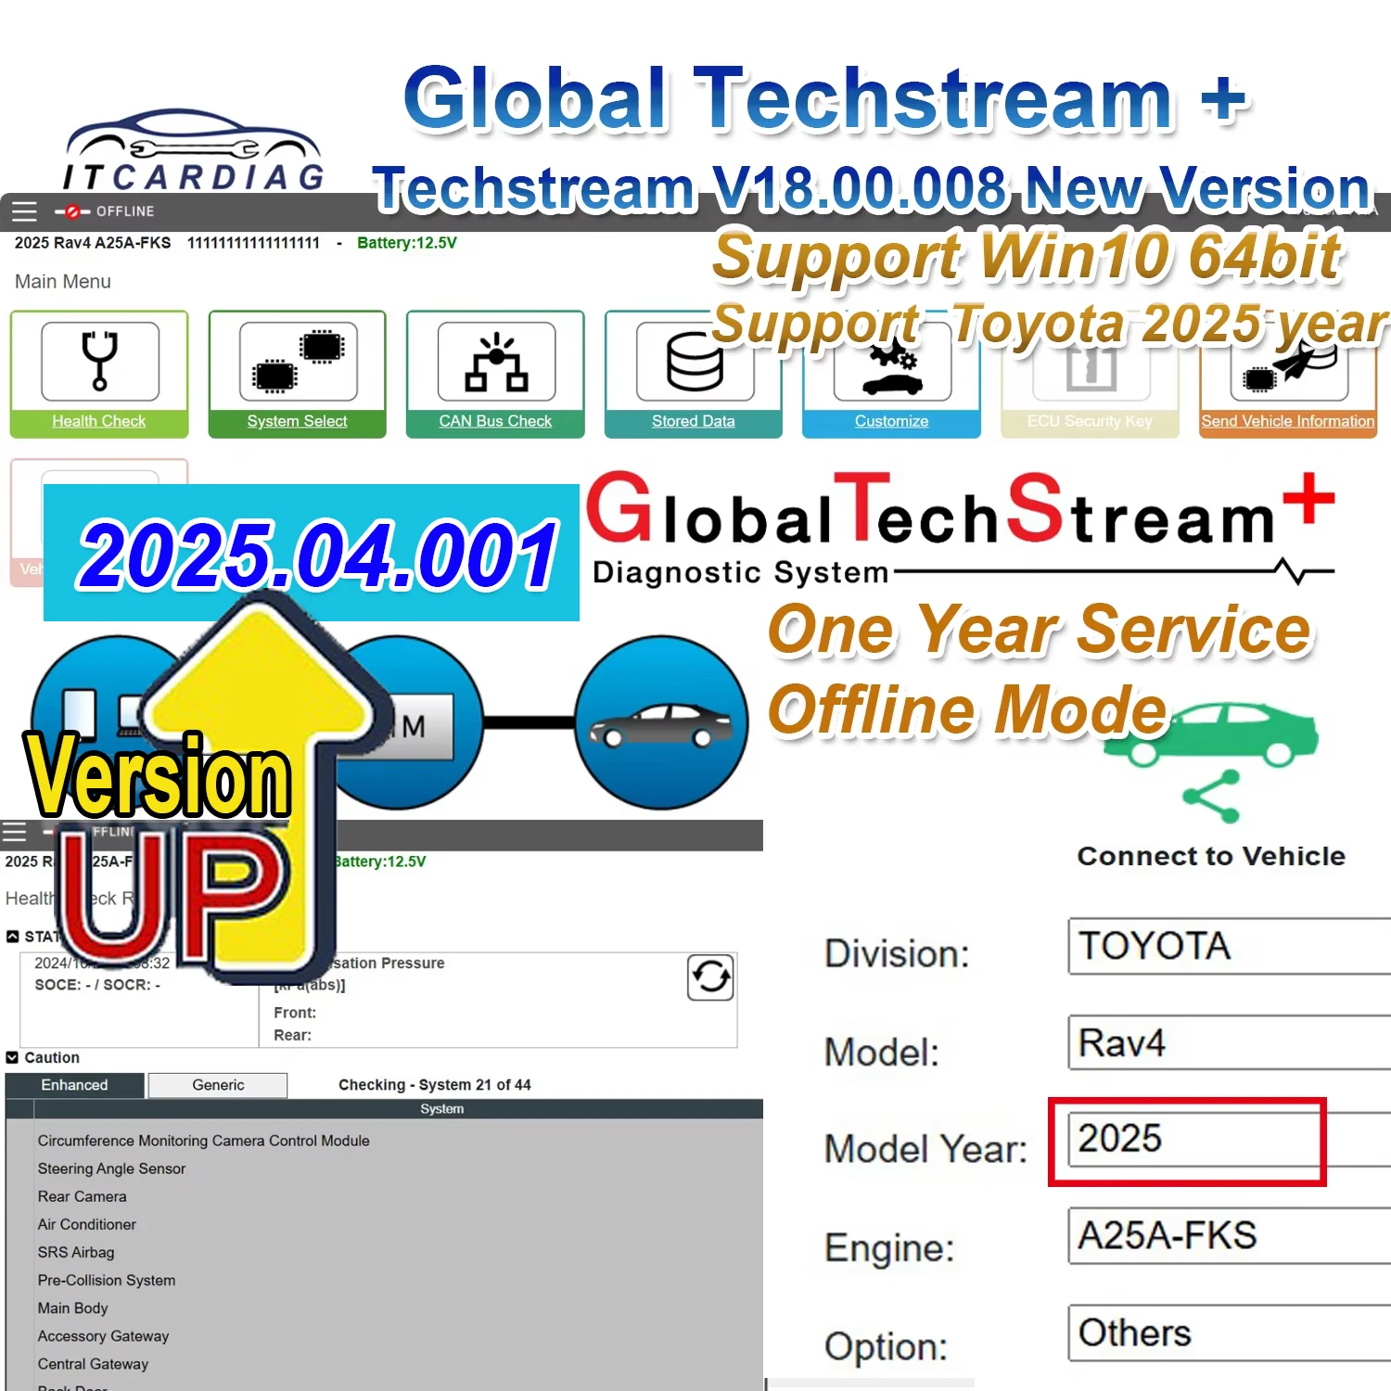Open the Model Year dropdown showing 2025
Image resolution: width=1391 pixels, height=1391 pixels.
point(1230,1140)
